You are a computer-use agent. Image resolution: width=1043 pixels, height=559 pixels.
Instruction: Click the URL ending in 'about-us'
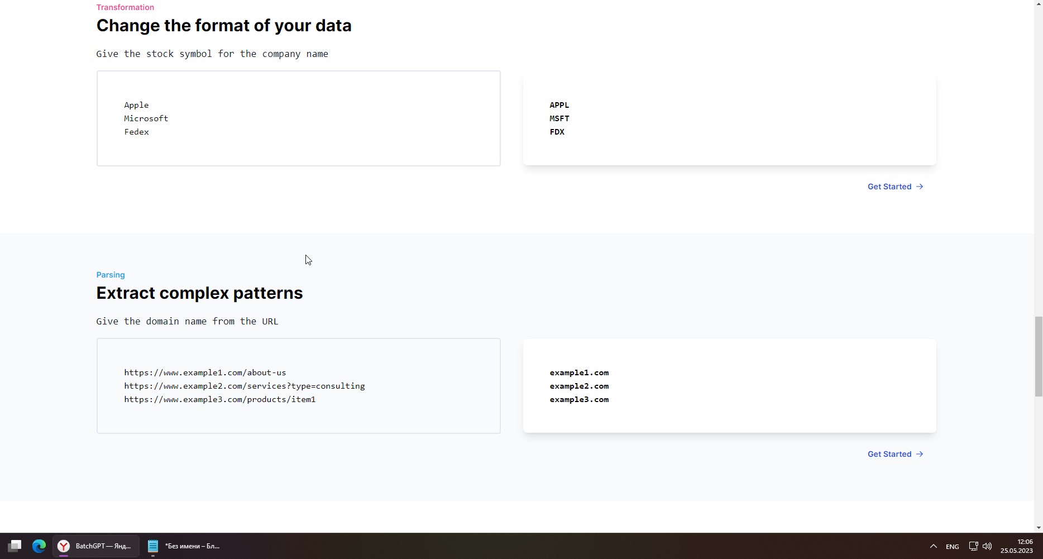click(x=205, y=372)
